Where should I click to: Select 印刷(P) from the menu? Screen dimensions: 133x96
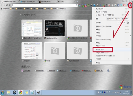pyautogui.click(x=112, y=33)
